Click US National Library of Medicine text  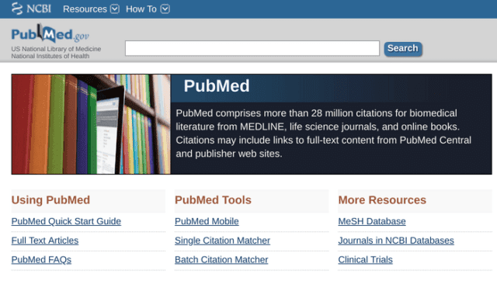(x=56, y=49)
